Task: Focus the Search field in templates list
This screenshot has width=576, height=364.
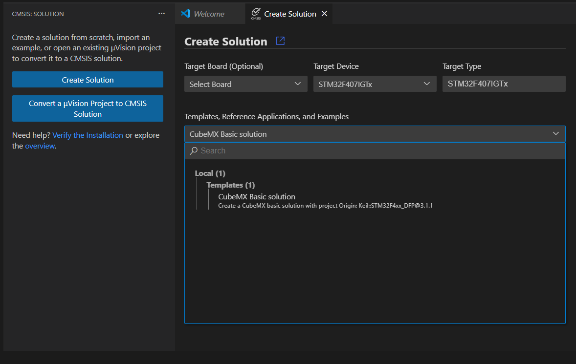Action: coord(377,150)
